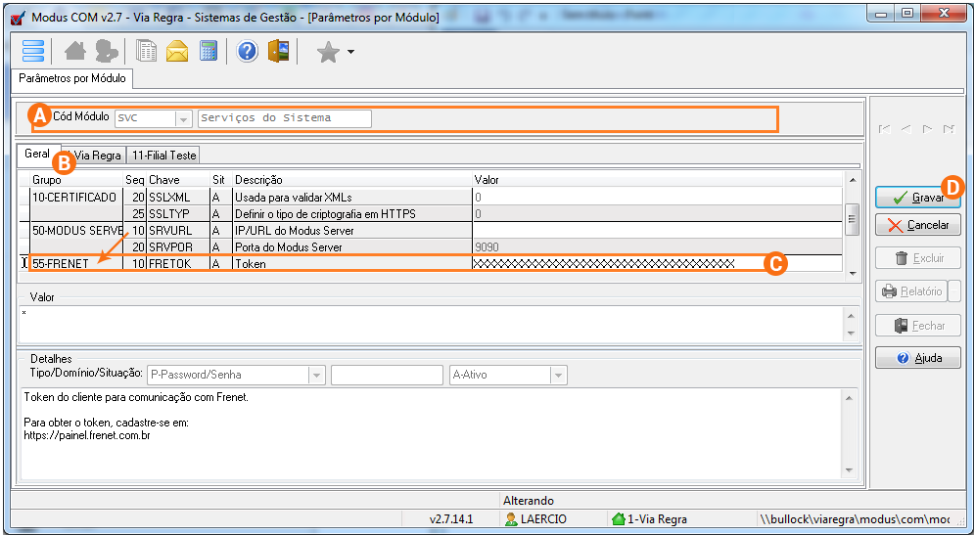The width and height of the screenshot is (975, 536).
Task: Open the Cód Módulo SVC dropdown
Action: pos(183,118)
